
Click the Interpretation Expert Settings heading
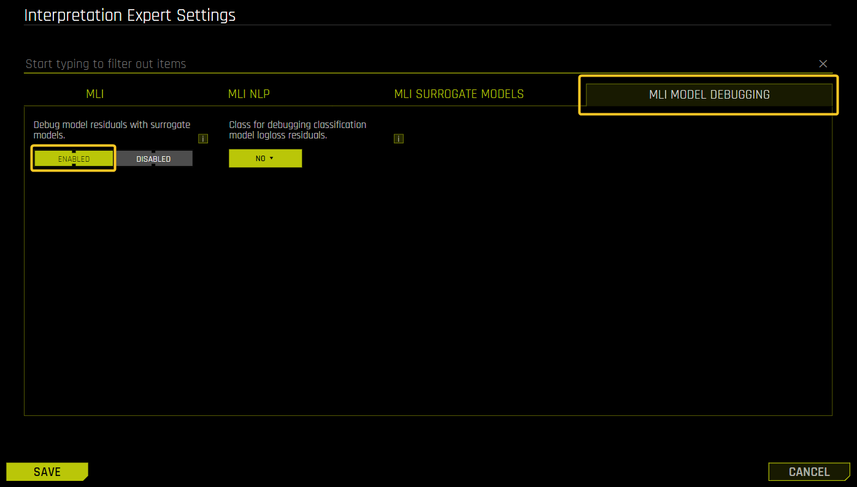[129, 15]
